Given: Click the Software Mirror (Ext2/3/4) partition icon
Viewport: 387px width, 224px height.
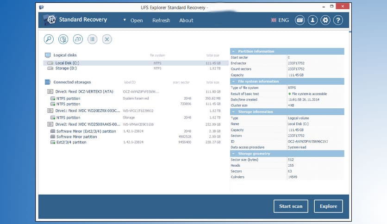Looking at the screenshot, I should [53, 131].
